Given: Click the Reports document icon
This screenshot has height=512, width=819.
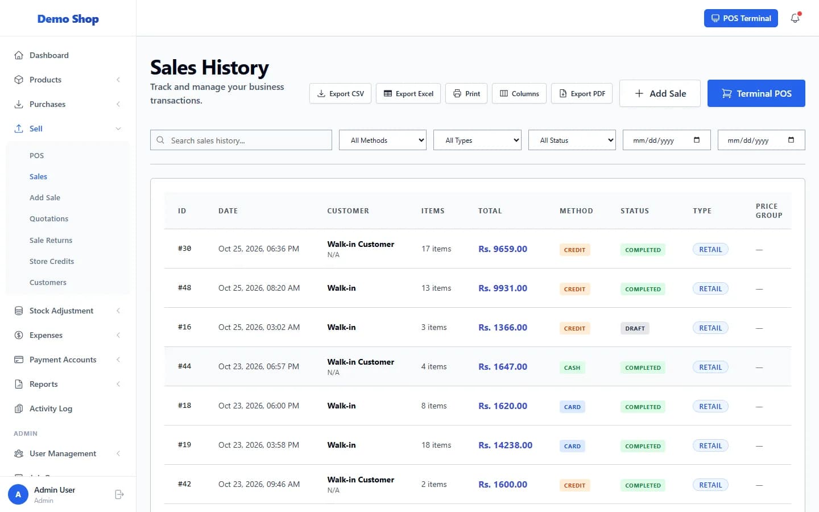Looking at the screenshot, I should click(x=19, y=384).
